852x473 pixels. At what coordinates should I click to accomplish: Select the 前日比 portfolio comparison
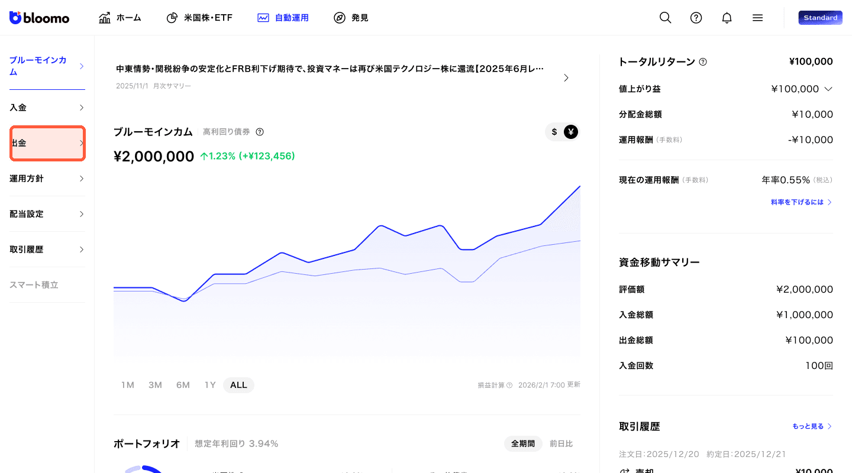561,443
